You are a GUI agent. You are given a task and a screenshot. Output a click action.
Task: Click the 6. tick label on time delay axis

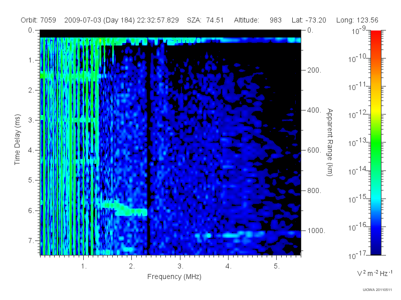click(31, 210)
